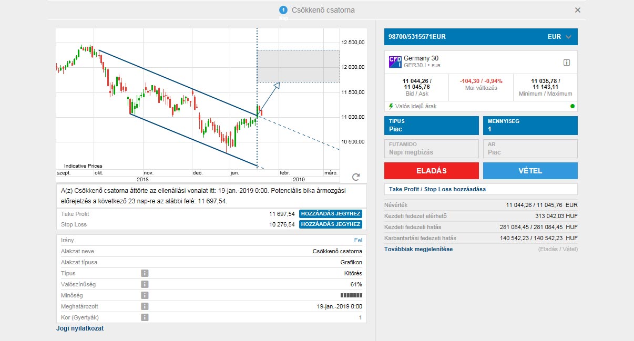Add Stop Loss to the order ticket
The width and height of the screenshot is (634, 341).
click(331, 224)
